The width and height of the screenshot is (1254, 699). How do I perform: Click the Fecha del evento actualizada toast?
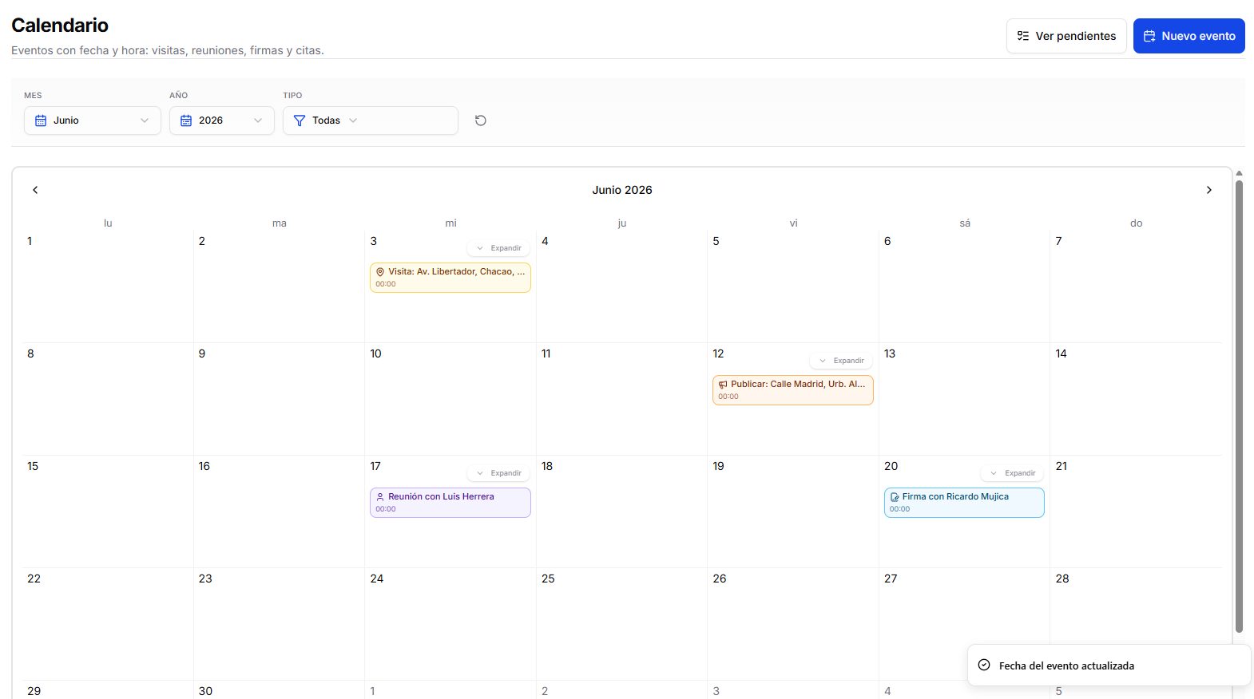pyautogui.click(x=1109, y=665)
